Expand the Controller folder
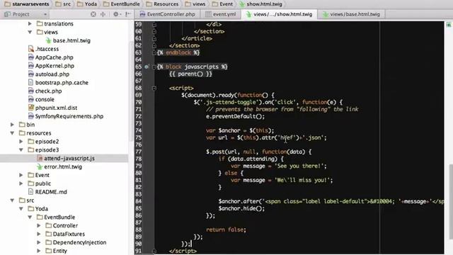 coord(39,225)
